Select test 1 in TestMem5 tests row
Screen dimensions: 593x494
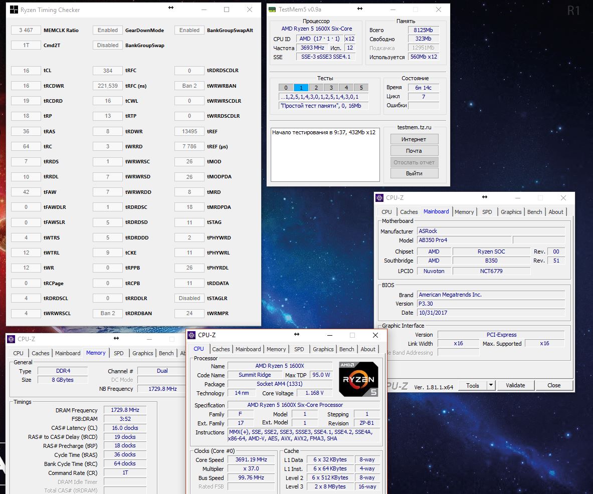coord(301,88)
